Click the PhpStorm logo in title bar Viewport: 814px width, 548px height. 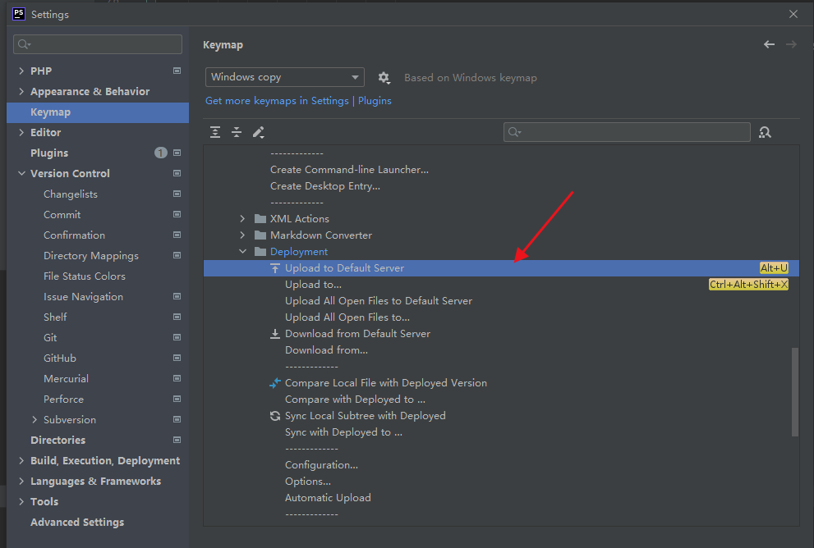(19, 14)
